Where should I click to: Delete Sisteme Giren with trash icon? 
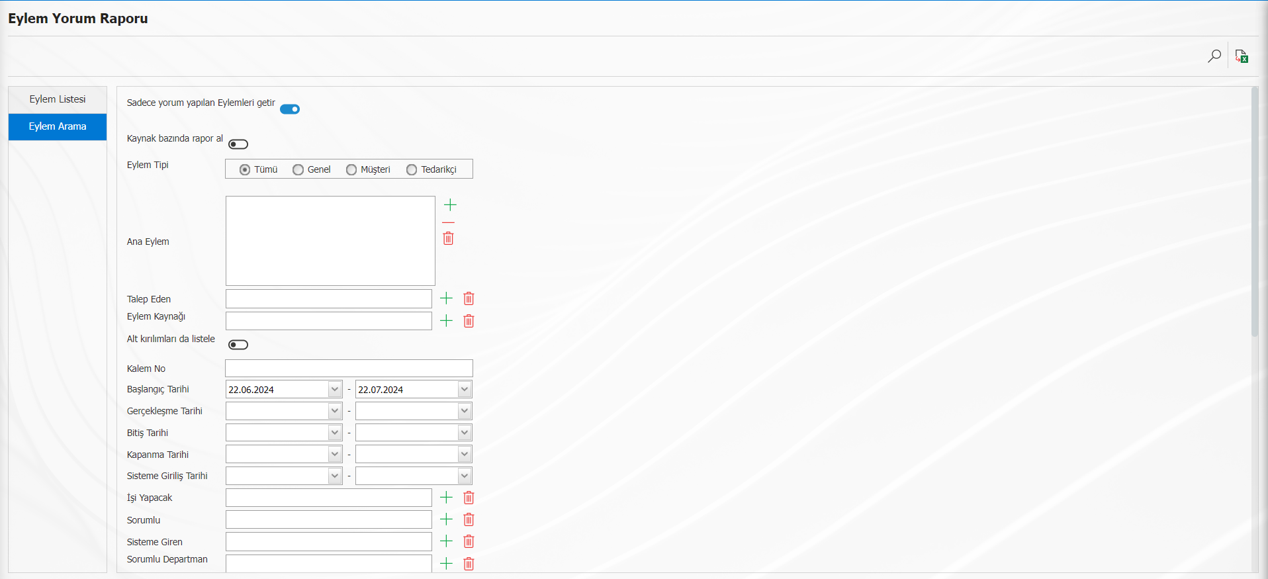point(469,541)
